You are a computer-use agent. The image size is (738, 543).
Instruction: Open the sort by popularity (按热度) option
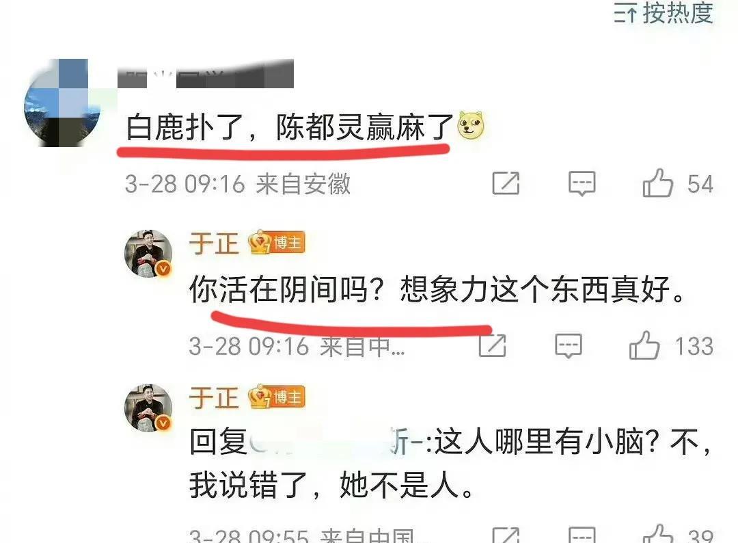click(x=664, y=13)
